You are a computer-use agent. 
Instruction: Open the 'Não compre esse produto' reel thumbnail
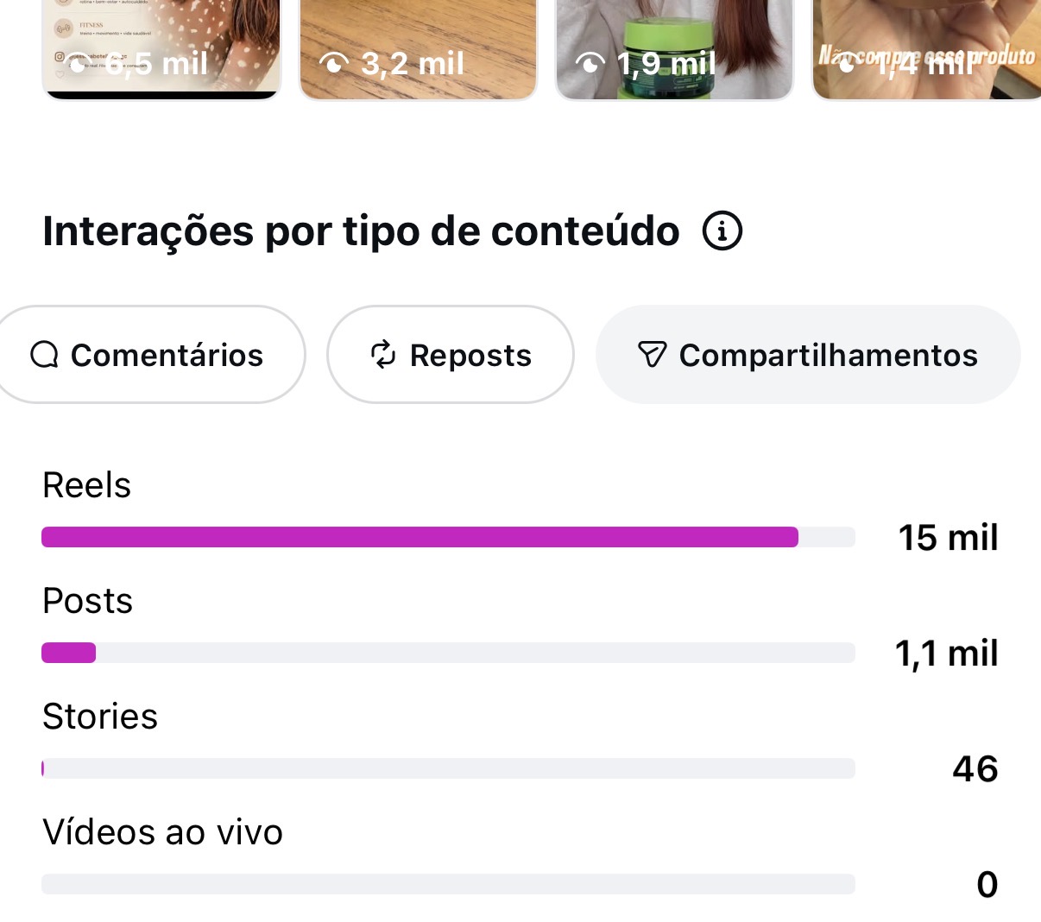(926, 49)
